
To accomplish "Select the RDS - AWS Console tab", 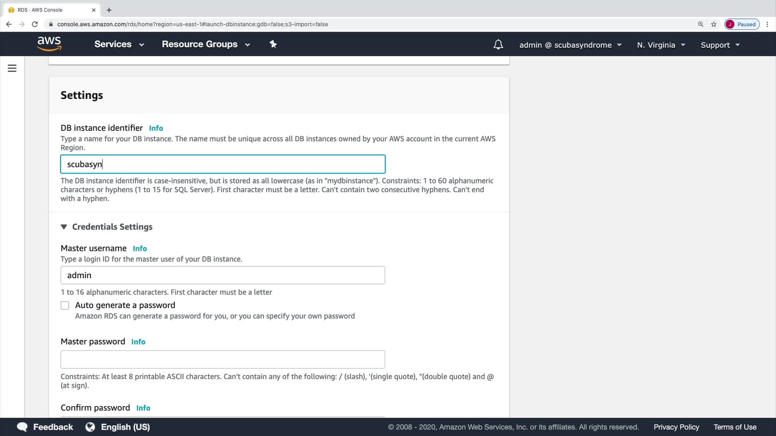I will [51, 10].
